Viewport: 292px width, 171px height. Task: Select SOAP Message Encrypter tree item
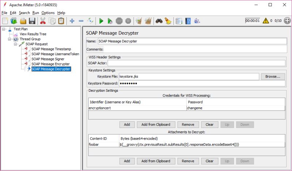click(50, 64)
